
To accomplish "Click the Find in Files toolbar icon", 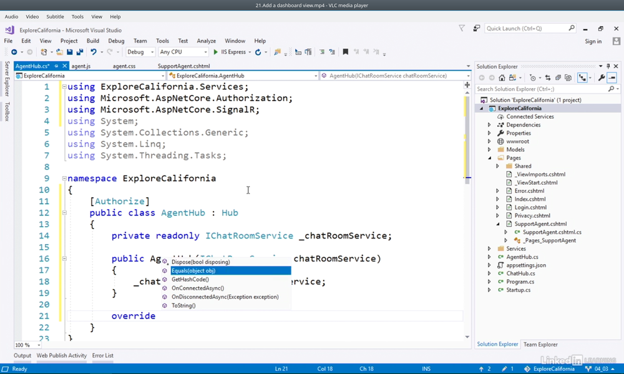I will click(278, 52).
